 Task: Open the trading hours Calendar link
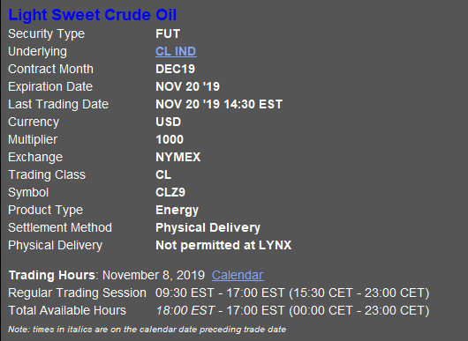(x=238, y=275)
